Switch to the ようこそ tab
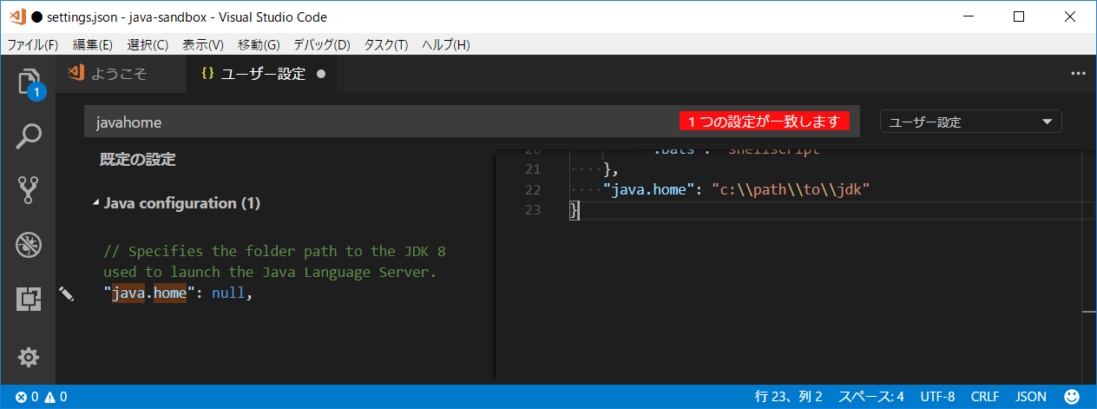The width and height of the screenshot is (1097, 409). coord(121,74)
